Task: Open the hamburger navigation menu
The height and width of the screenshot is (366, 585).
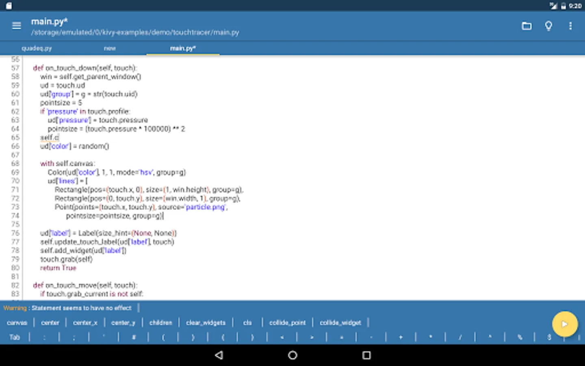Action: 17,26
